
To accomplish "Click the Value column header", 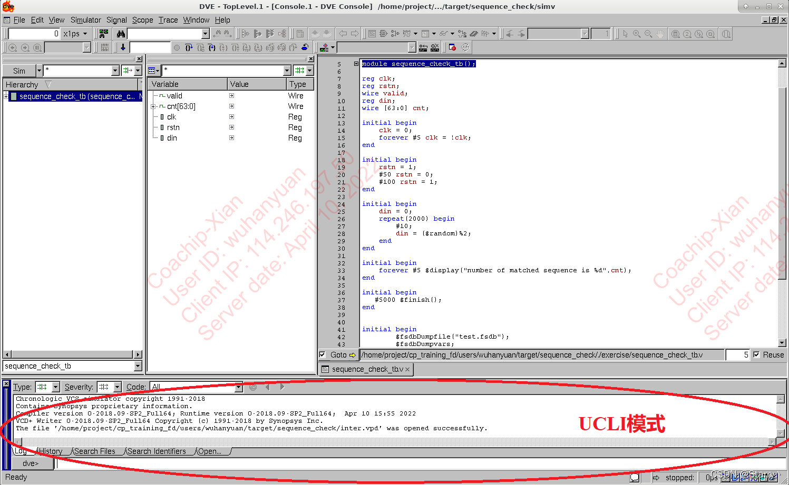I will 257,84.
